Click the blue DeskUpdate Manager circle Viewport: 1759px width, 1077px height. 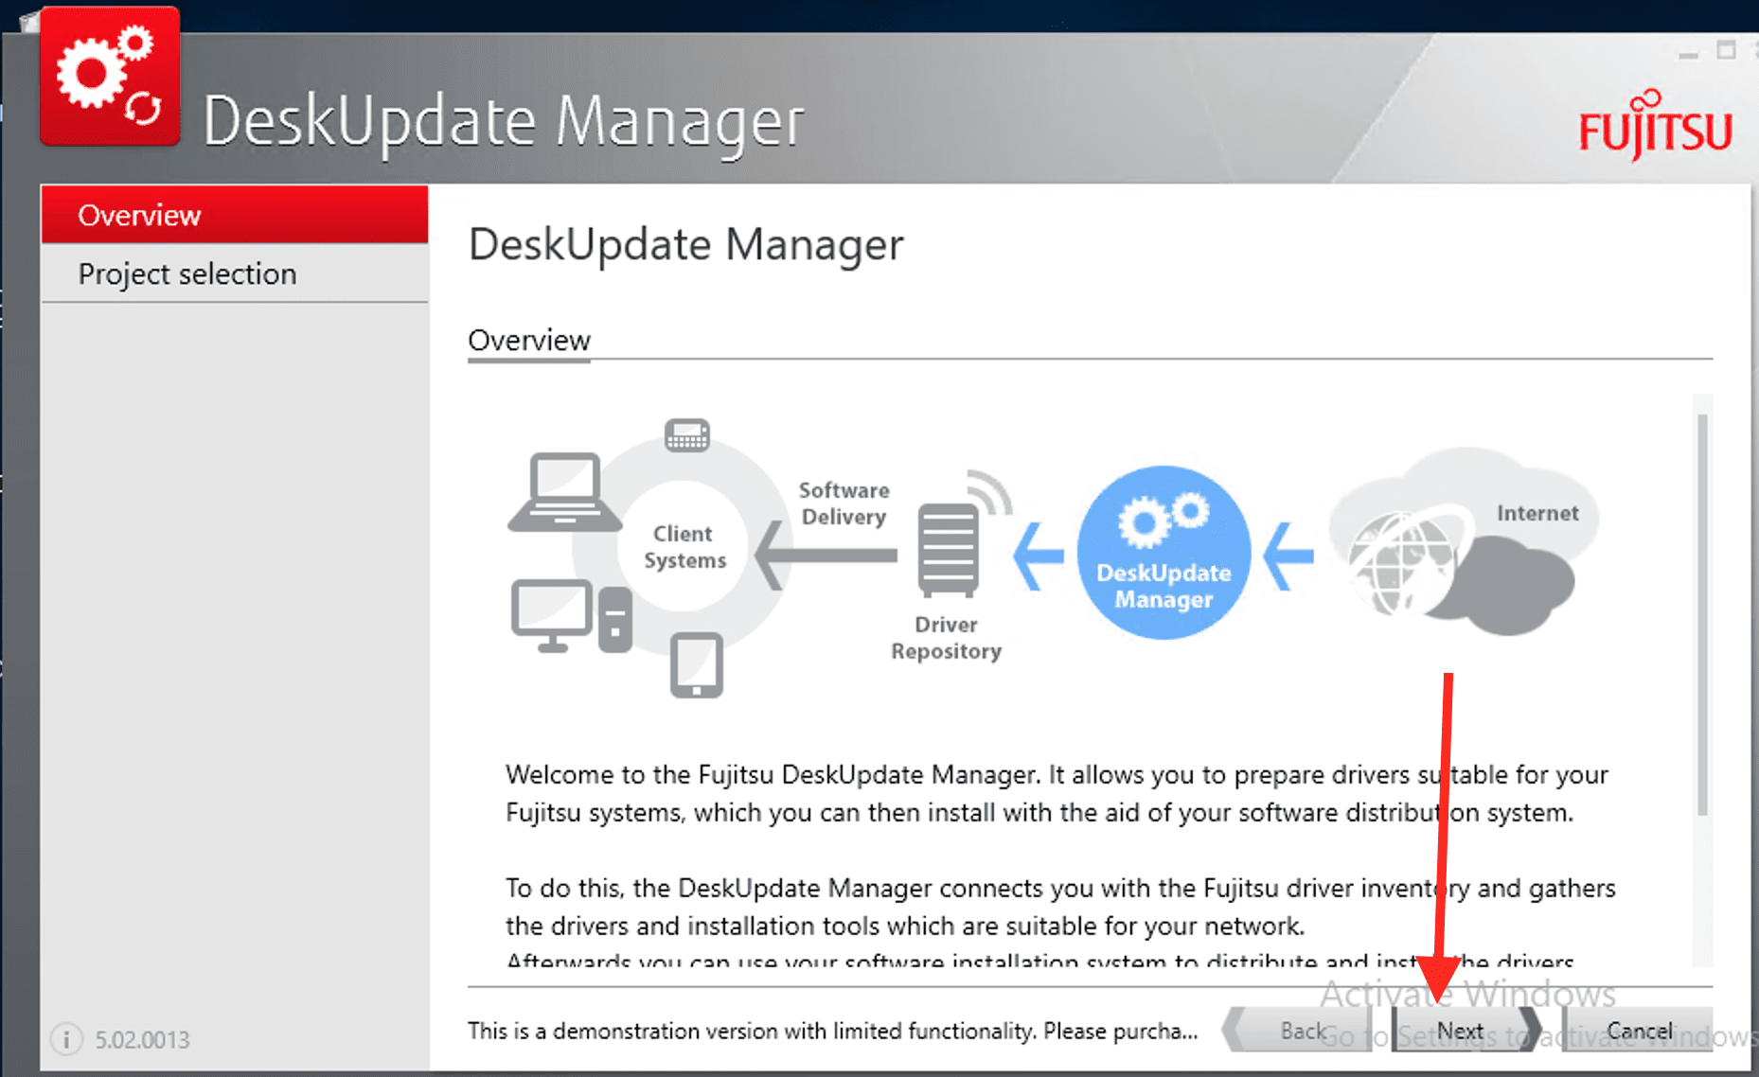click(1164, 553)
